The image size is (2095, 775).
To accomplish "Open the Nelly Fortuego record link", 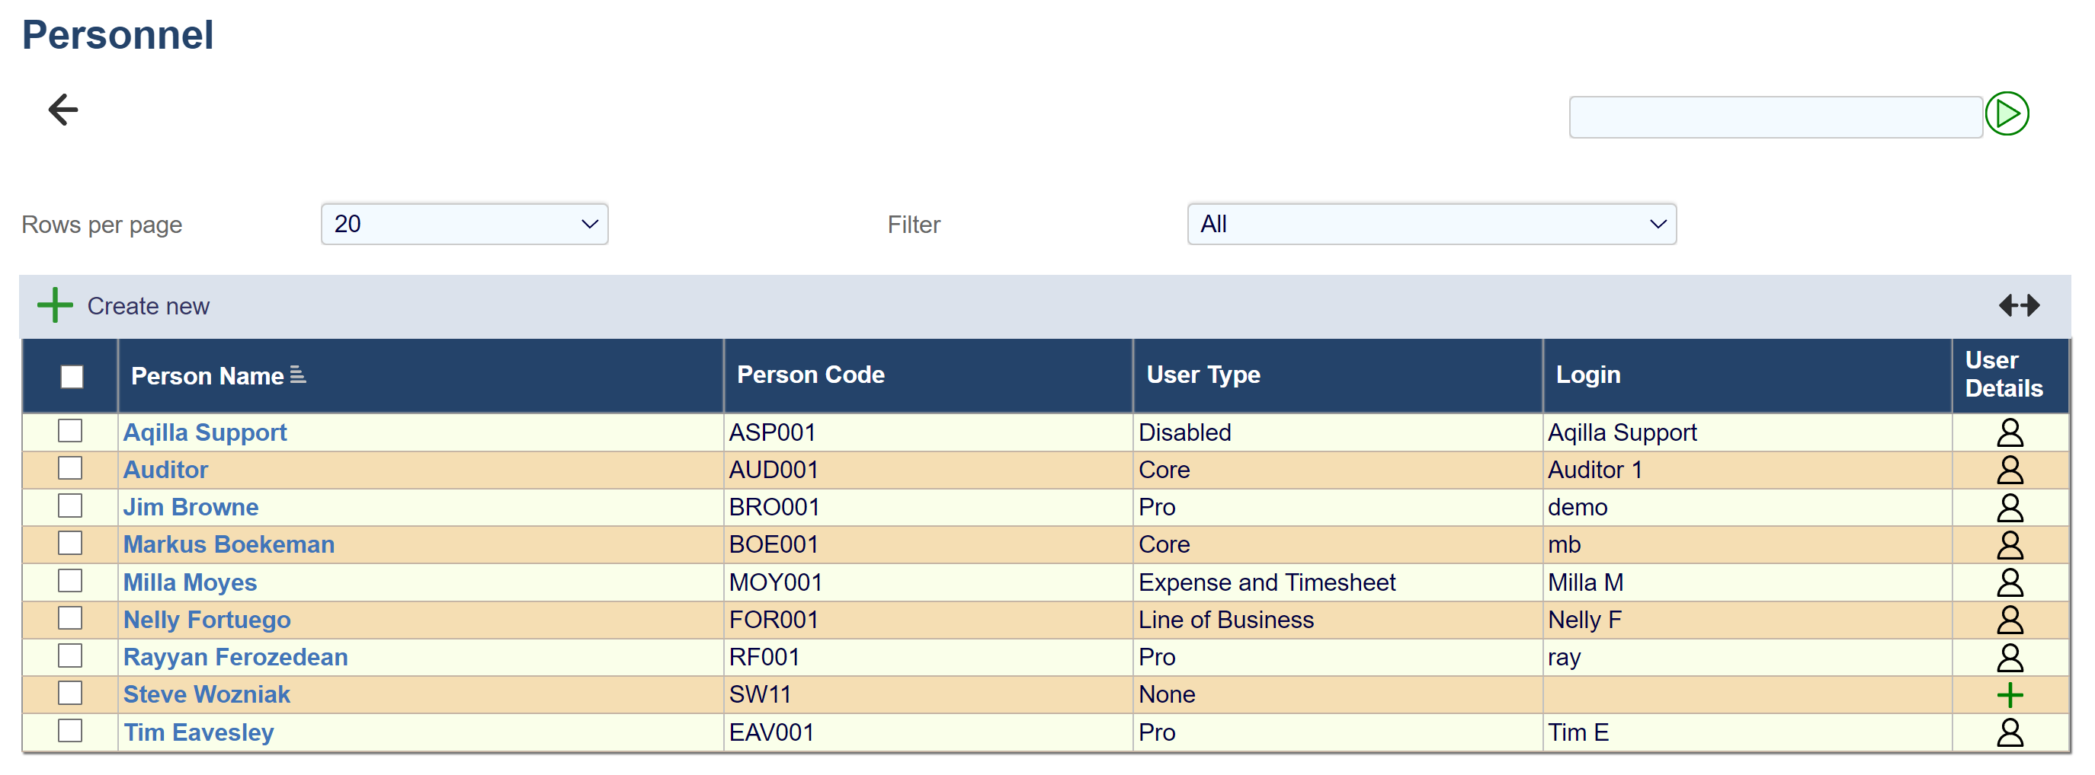I will pyautogui.click(x=207, y=620).
